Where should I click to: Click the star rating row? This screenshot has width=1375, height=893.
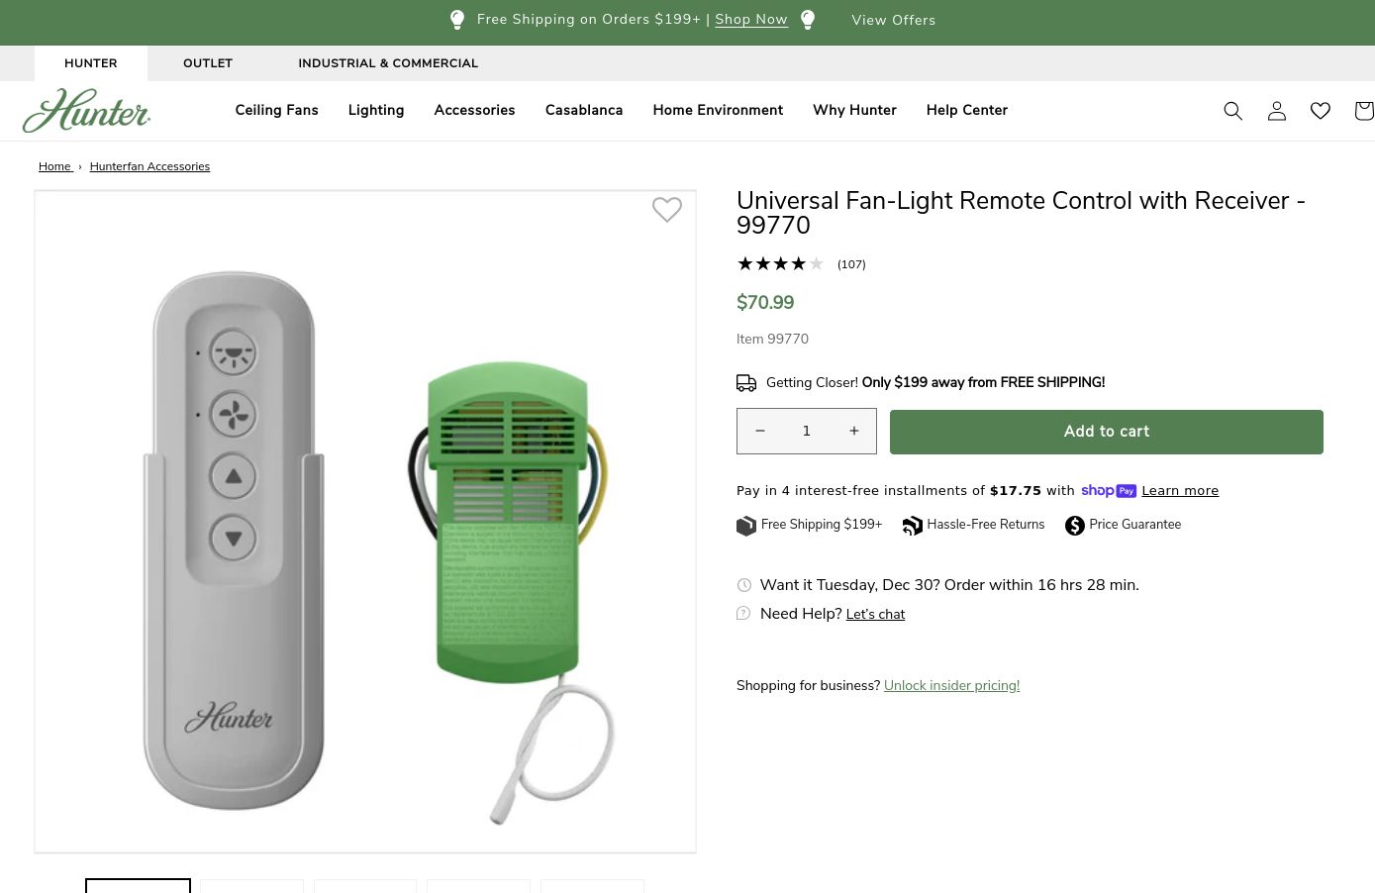coord(781,264)
